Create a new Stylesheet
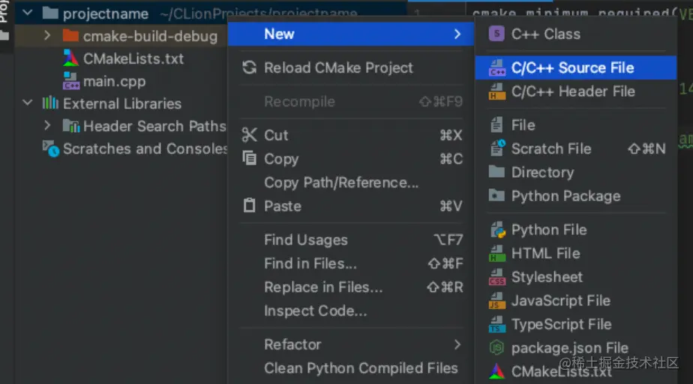 [576, 277]
